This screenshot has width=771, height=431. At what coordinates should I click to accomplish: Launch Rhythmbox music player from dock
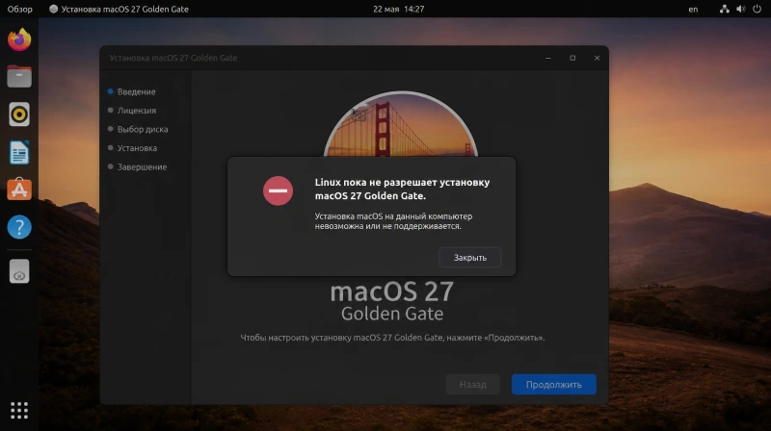click(x=19, y=114)
